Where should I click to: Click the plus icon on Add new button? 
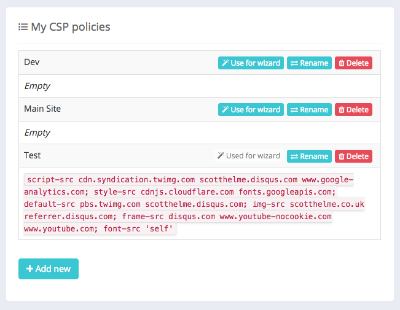(29, 269)
